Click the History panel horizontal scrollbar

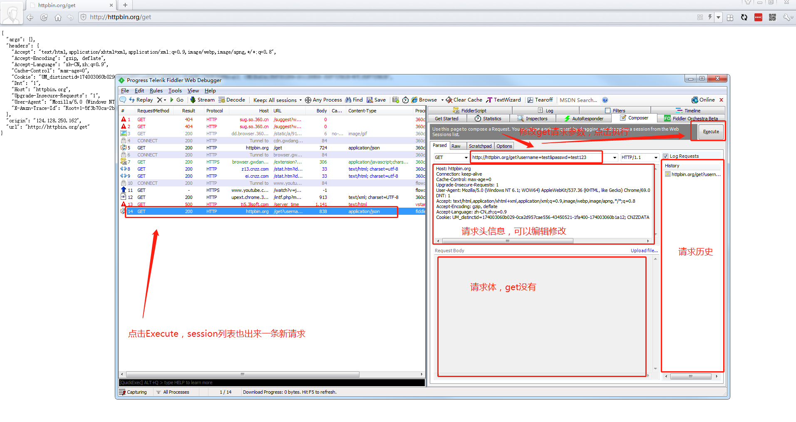click(691, 376)
